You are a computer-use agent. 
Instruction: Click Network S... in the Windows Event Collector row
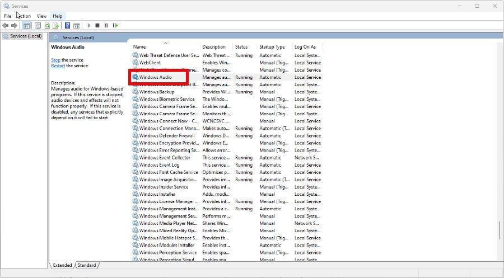tap(307, 158)
